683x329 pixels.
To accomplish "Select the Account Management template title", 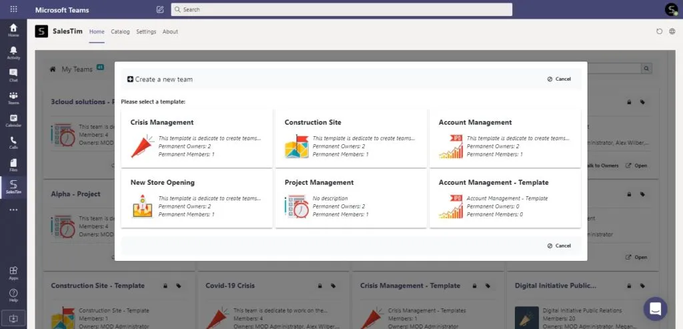I will [475, 122].
